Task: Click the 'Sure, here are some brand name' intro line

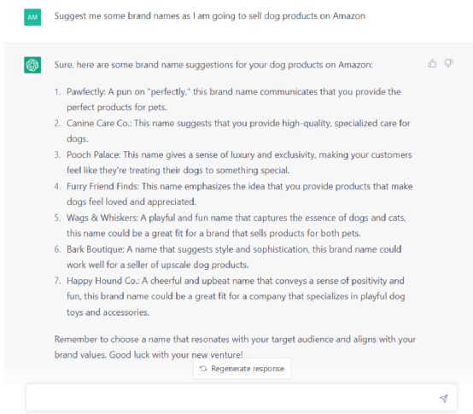Action: click(x=213, y=65)
